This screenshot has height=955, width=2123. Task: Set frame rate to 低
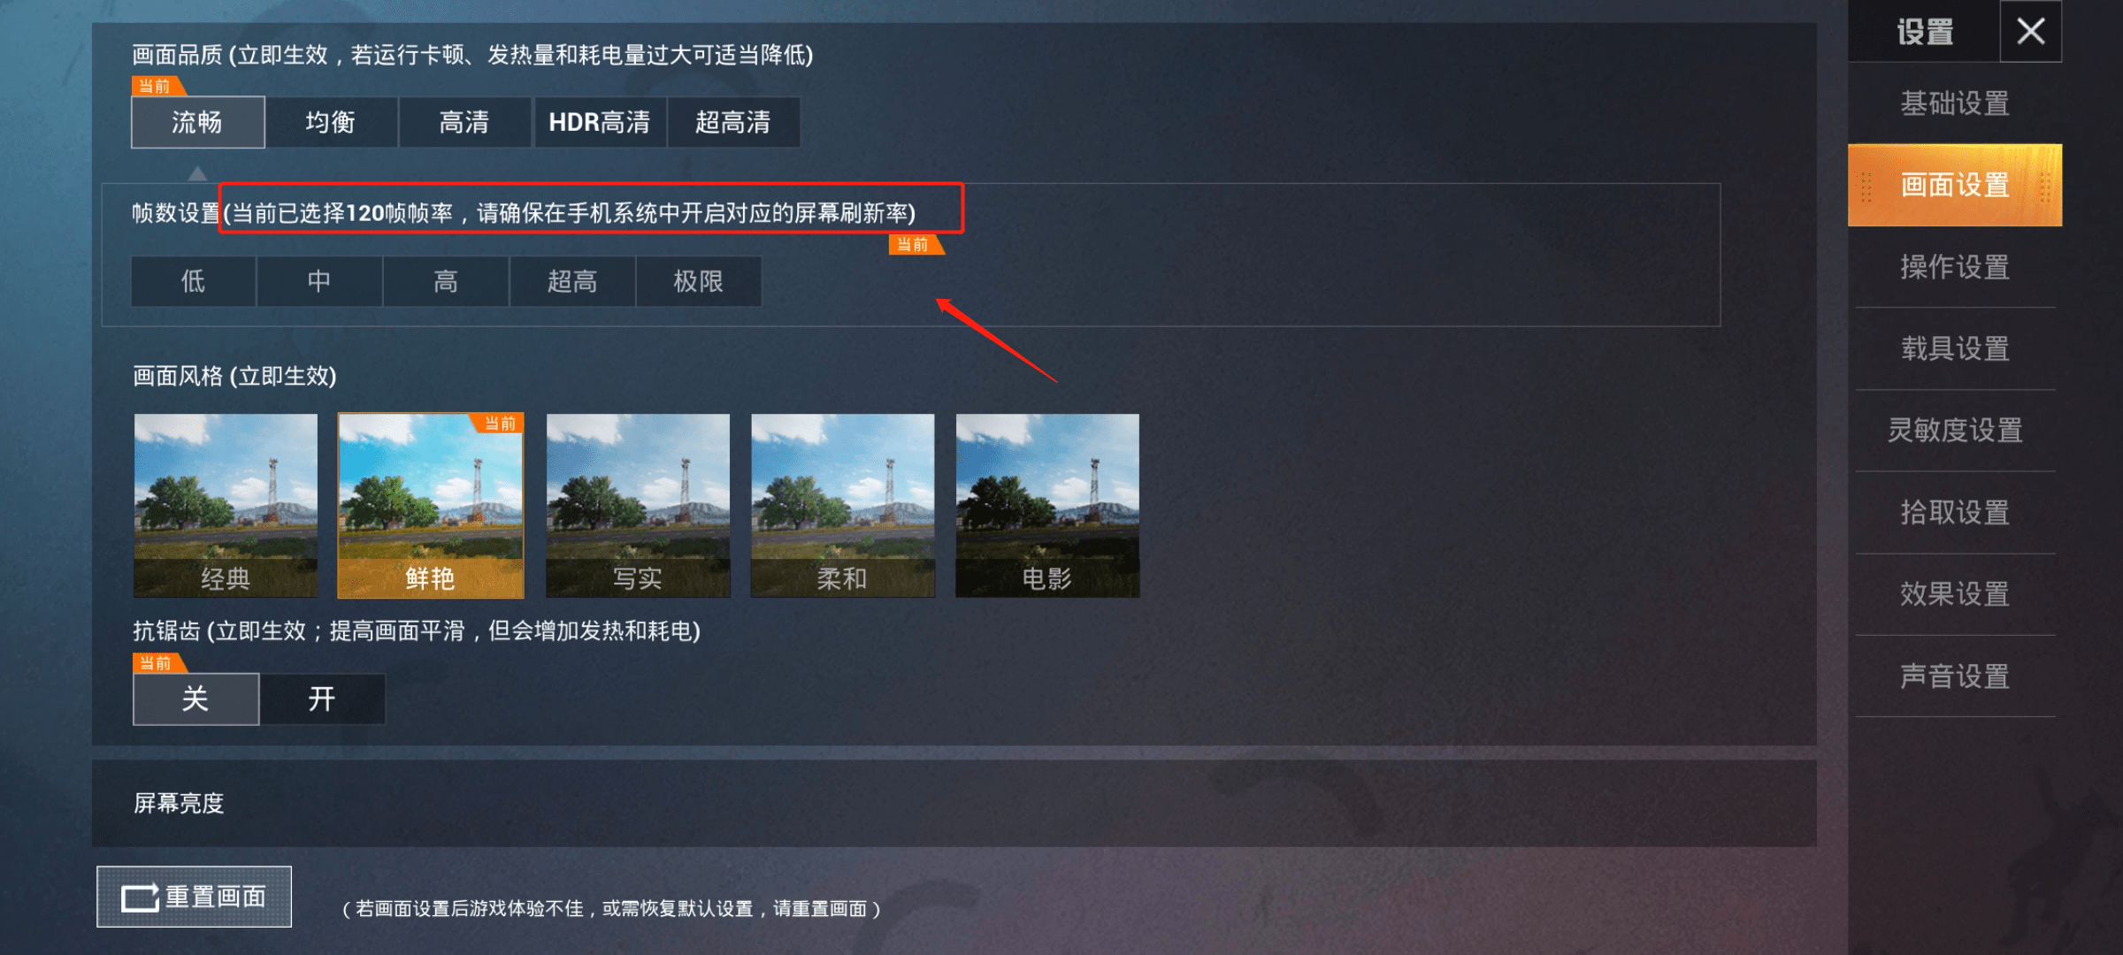[193, 281]
